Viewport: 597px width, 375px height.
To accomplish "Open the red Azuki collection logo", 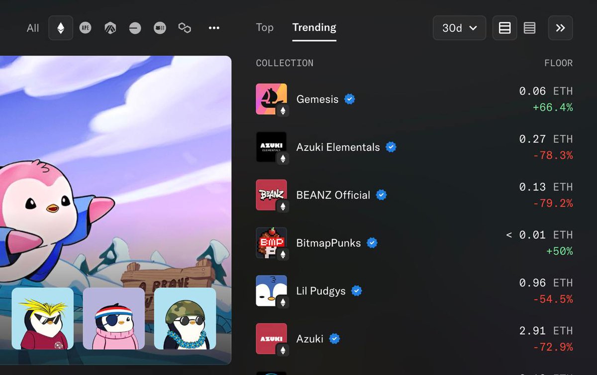I will tap(271, 339).
